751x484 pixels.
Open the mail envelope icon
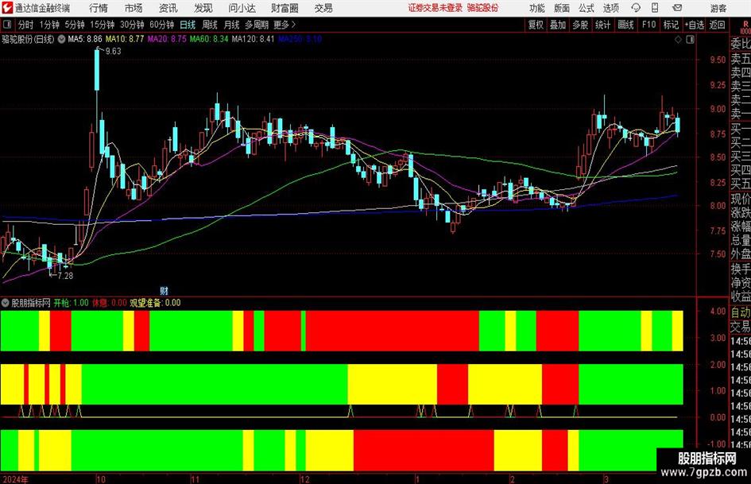[x=677, y=8]
